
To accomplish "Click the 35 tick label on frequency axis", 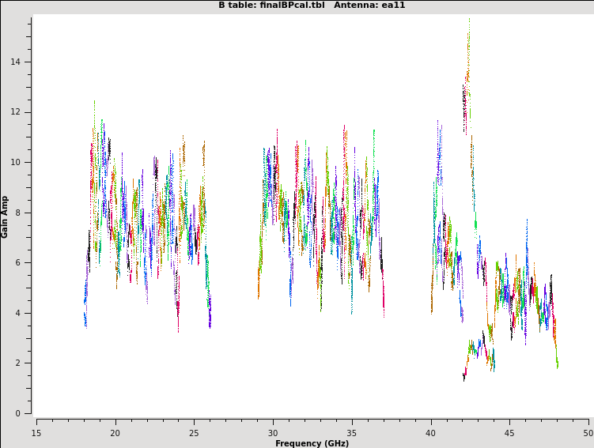I will (352, 432).
